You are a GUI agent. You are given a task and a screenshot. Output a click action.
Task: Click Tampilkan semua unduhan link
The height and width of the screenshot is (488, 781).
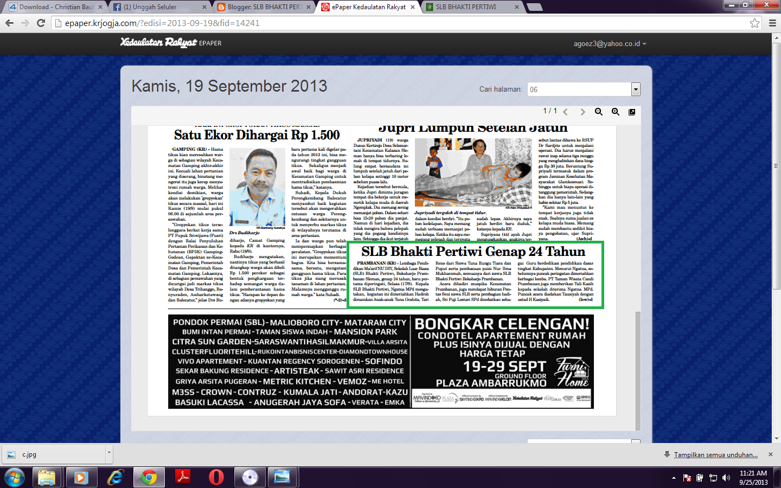coord(716,455)
